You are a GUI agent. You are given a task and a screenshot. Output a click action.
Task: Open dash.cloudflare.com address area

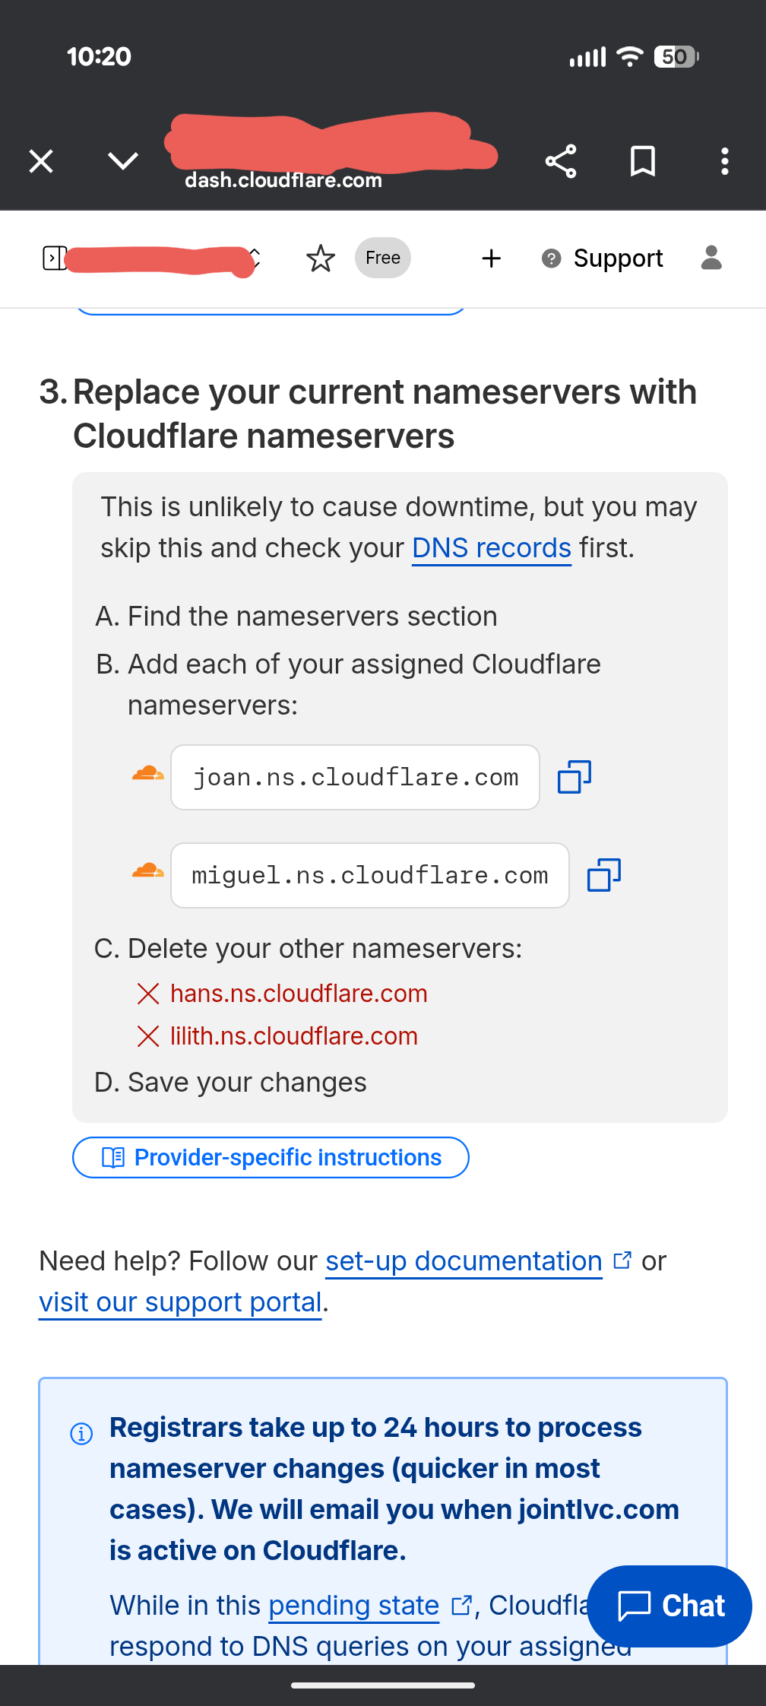click(283, 180)
